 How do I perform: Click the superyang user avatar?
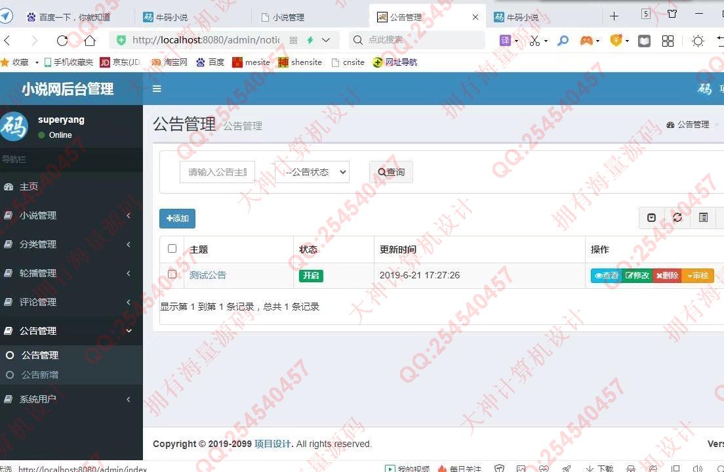pos(14,126)
